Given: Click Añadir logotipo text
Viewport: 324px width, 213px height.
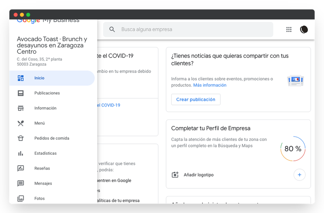Looking at the screenshot, I should [x=198, y=175].
